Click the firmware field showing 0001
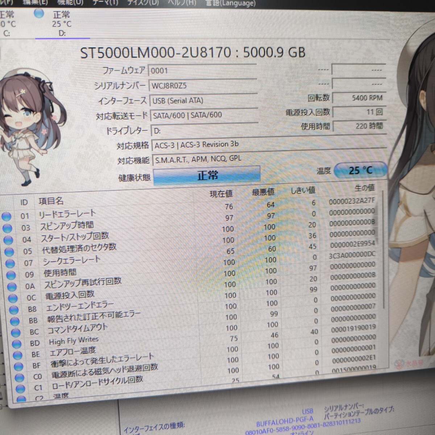Viewport: 435px width, 435px height. pyautogui.click(x=202, y=70)
